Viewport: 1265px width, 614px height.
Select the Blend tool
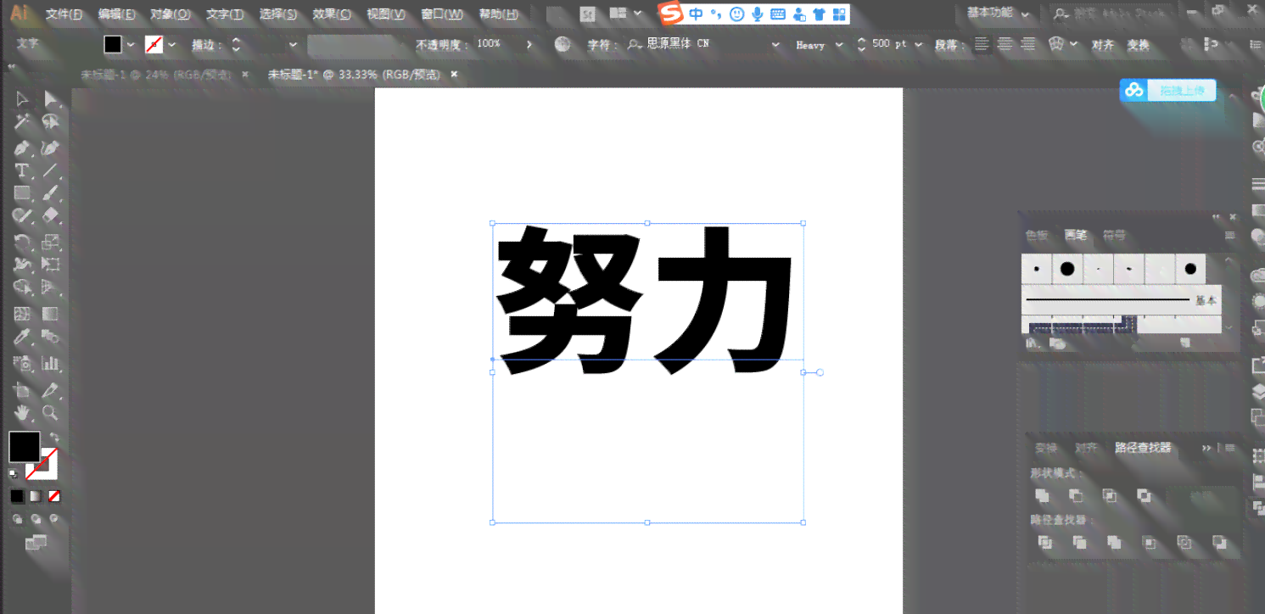point(52,338)
